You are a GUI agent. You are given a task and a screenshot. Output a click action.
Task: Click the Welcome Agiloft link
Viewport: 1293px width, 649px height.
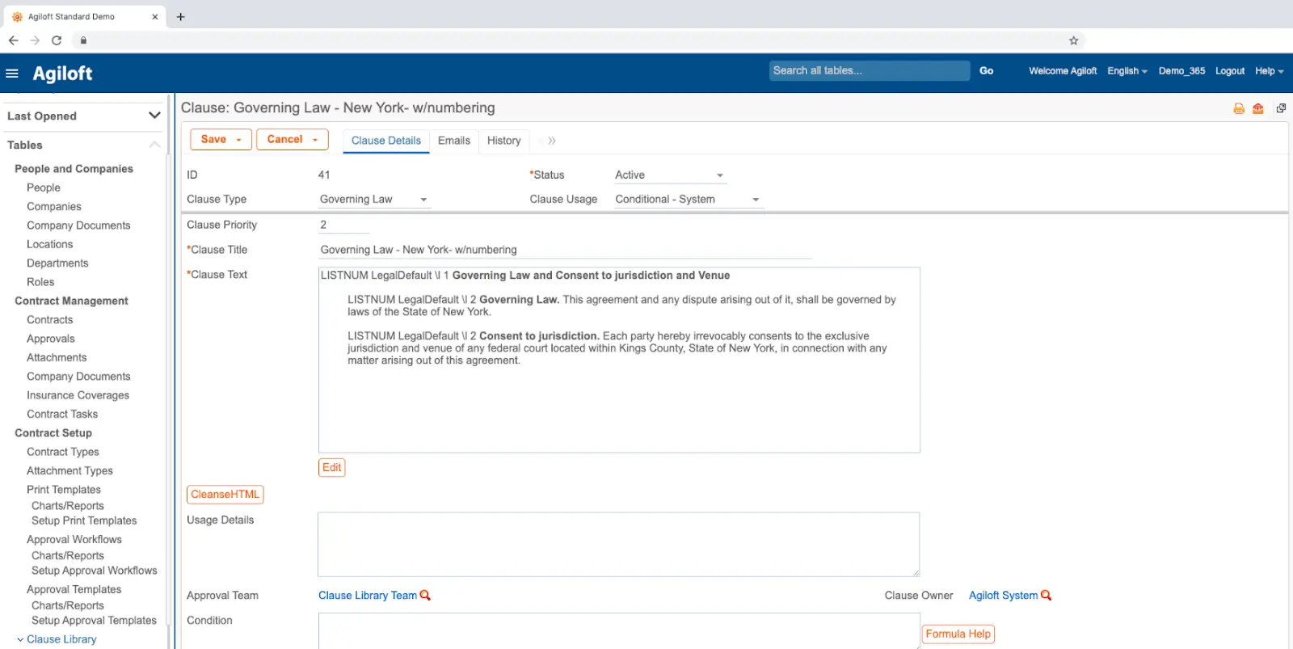pyautogui.click(x=1063, y=71)
